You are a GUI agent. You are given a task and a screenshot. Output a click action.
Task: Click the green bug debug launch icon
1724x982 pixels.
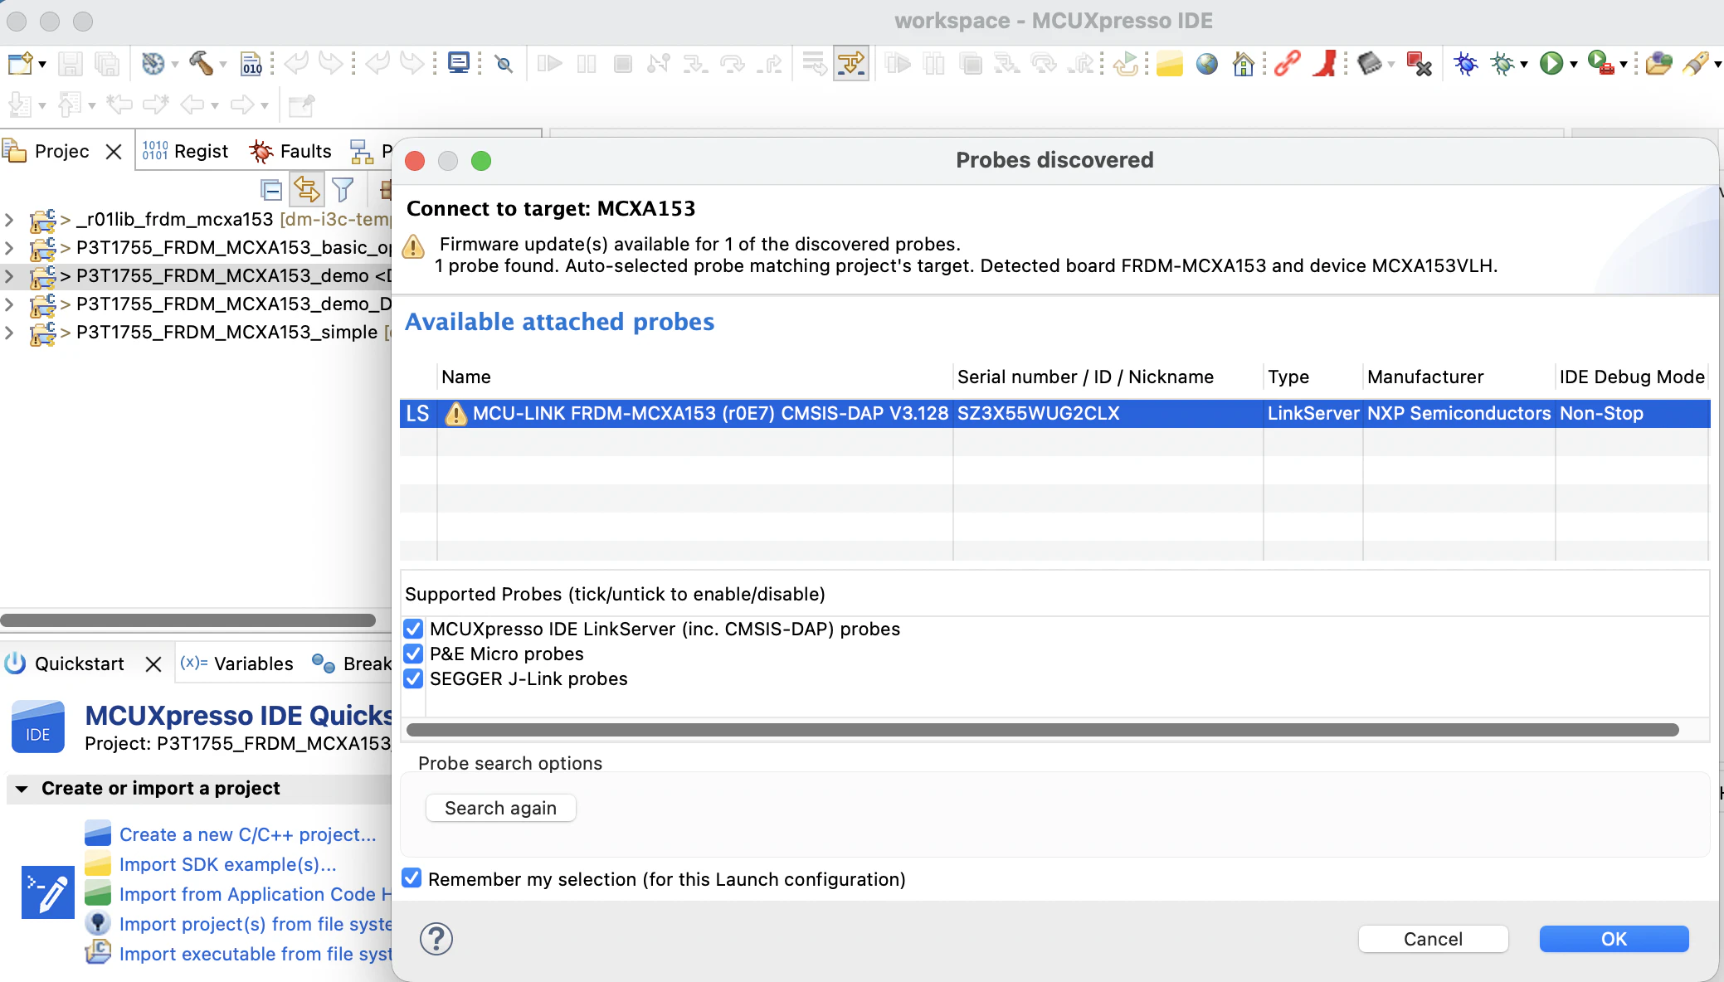pyautogui.click(x=1502, y=63)
